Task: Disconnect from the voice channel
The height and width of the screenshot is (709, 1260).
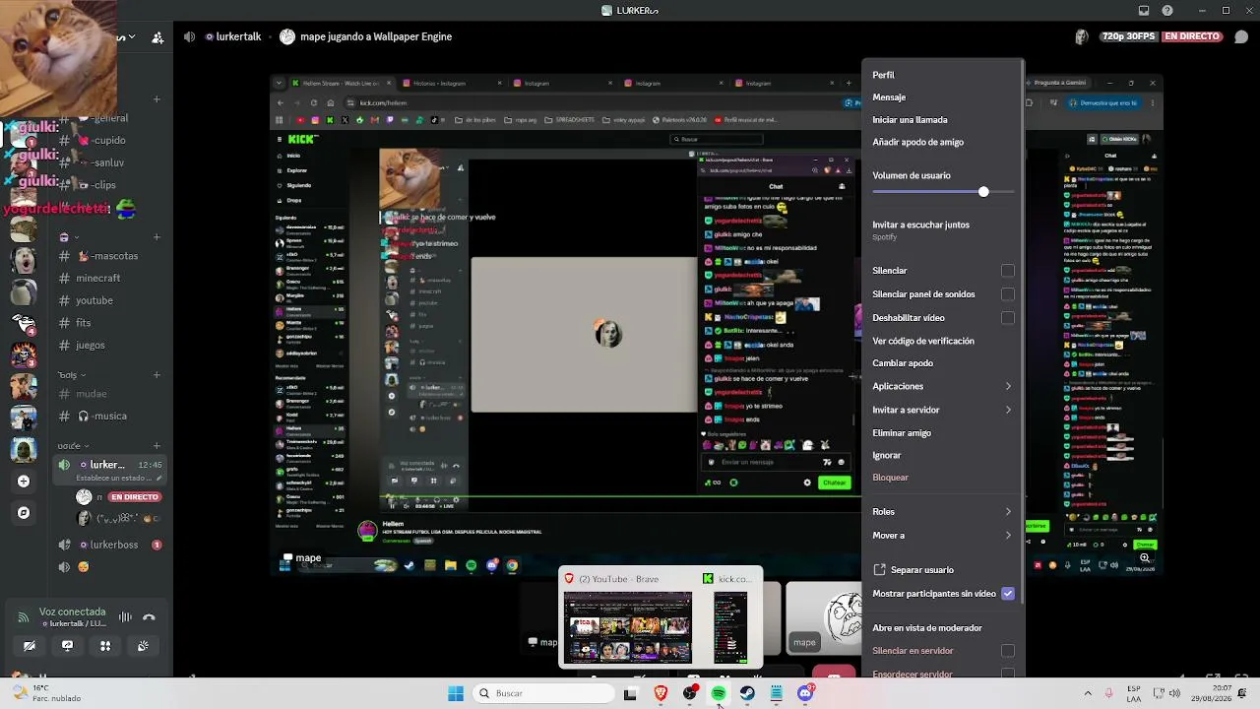Action: tap(149, 617)
